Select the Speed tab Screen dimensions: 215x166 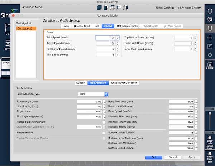tap(108, 26)
